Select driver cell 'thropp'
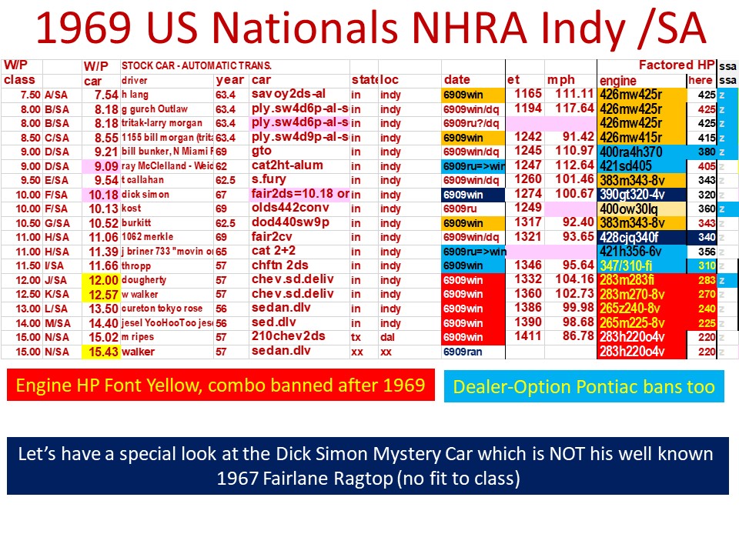The width and height of the screenshot is (739, 554). coord(136,265)
